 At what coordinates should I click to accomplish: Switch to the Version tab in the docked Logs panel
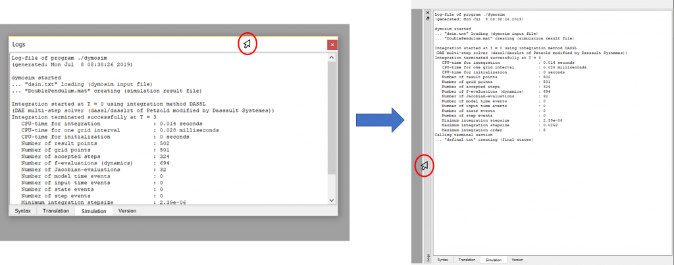pos(517,260)
